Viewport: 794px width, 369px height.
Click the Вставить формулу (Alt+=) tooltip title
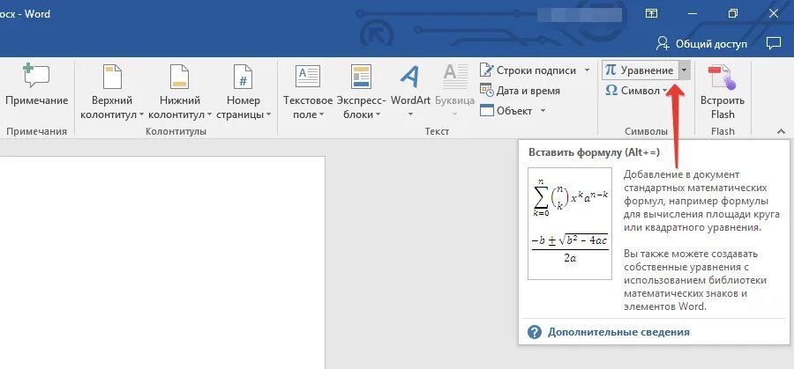point(594,152)
